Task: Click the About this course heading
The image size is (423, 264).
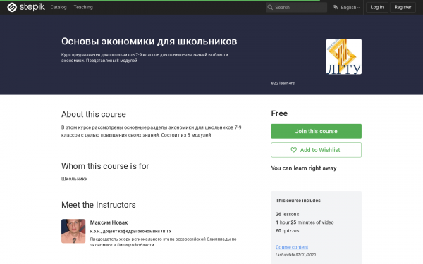Action: pyautogui.click(x=94, y=114)
